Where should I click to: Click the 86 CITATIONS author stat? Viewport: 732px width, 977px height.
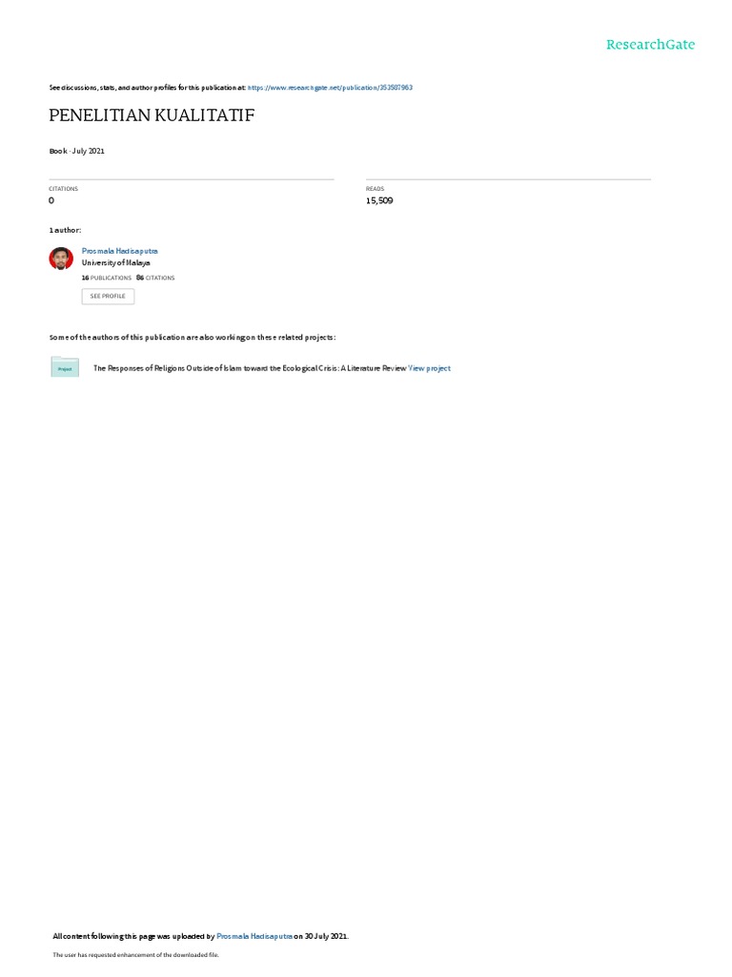(155, 278)
